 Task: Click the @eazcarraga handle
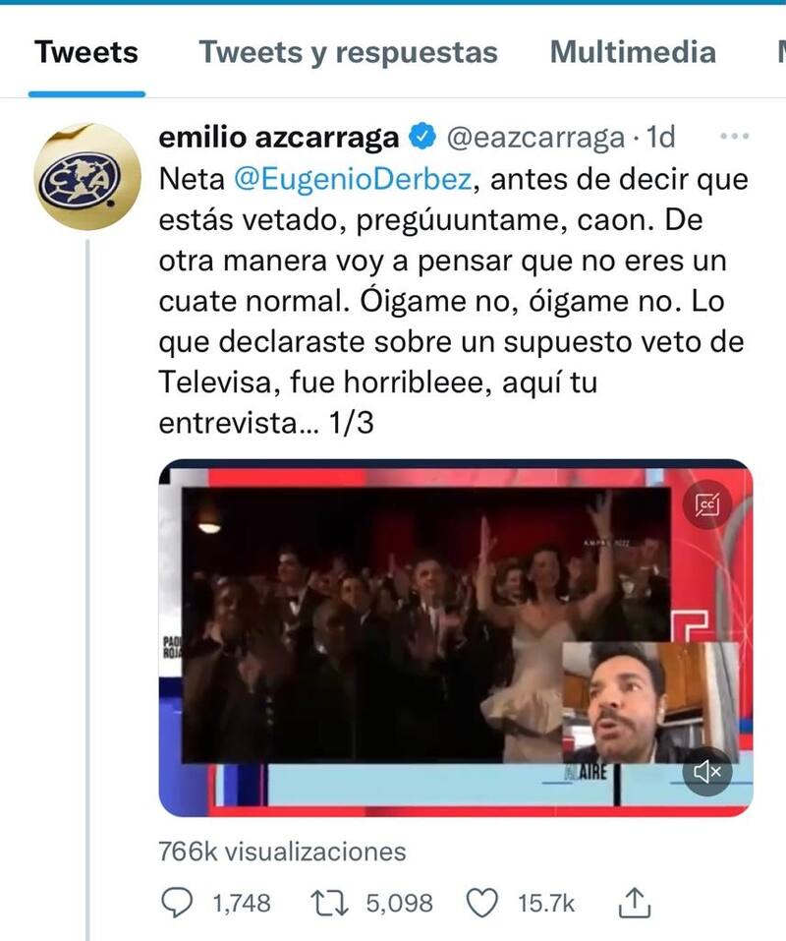[536, 138]
